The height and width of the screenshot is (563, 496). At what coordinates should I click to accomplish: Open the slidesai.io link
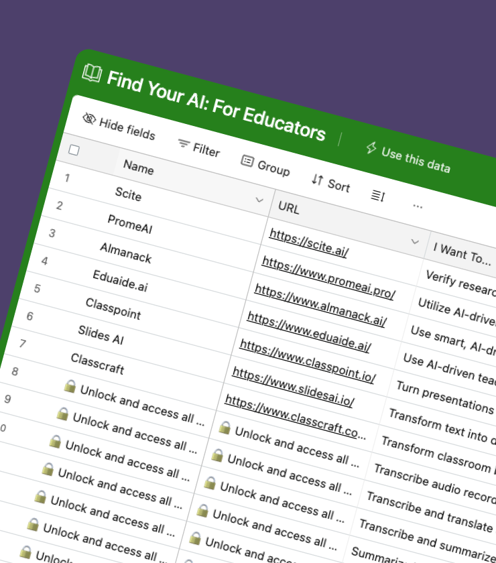coord(293,386)
